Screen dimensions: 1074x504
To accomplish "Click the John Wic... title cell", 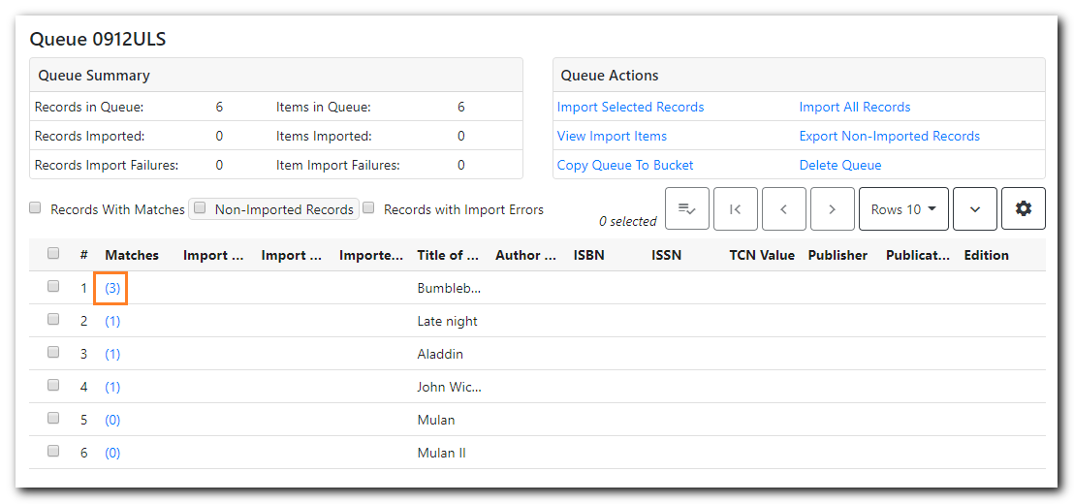I will click(450, 387).
